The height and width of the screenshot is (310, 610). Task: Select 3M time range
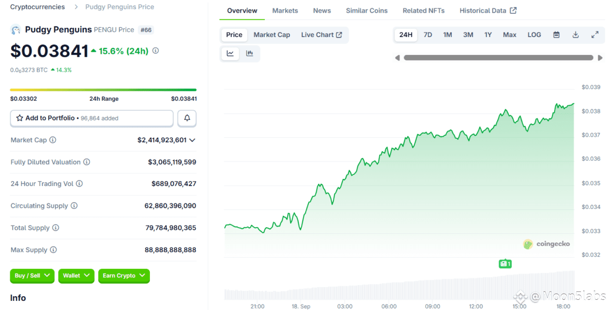pyautogui.click(x=468, y=35)
